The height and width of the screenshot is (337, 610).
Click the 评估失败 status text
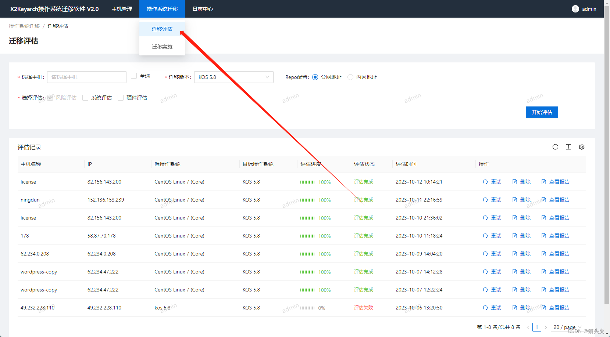pyautogui.click(x=364, y=308)
